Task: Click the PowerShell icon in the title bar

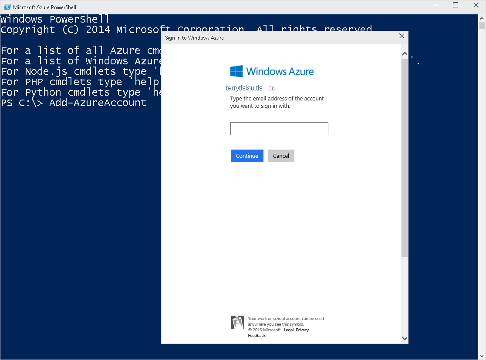Action: [x=7, y=7]
